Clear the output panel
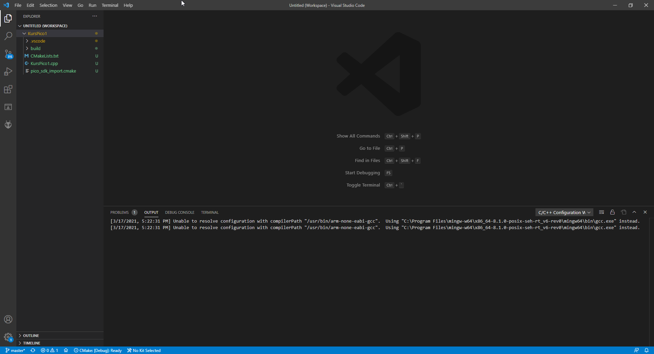The width and height of the screenshot is (654, 354). (602, 212)
